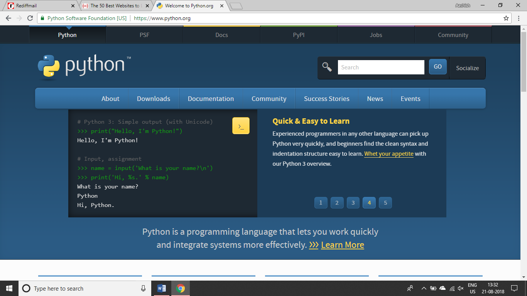Click the Windows taskbar search box
The image size is (527, 296).
tap(85, 288)
